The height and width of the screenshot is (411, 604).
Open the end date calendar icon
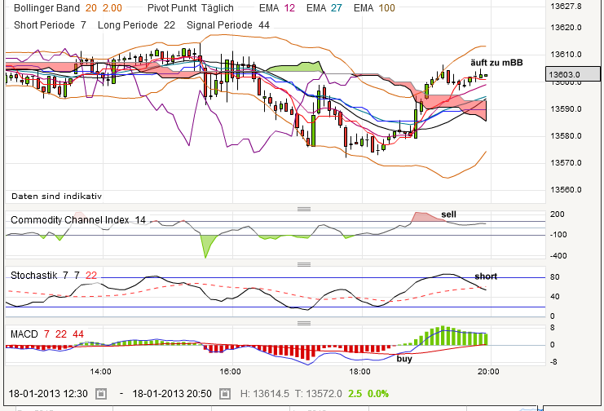click(225, 394)
